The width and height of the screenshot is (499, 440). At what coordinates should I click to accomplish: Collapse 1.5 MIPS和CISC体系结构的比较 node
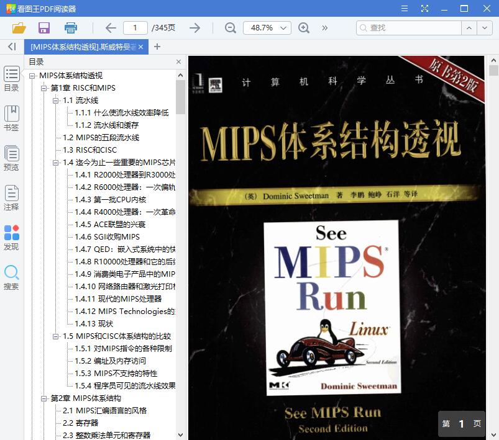[x=55, y=336]
